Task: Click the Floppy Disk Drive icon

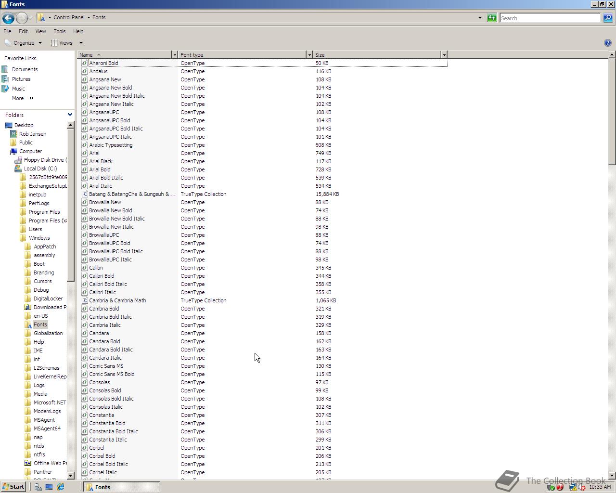Action: coord(18,160)
